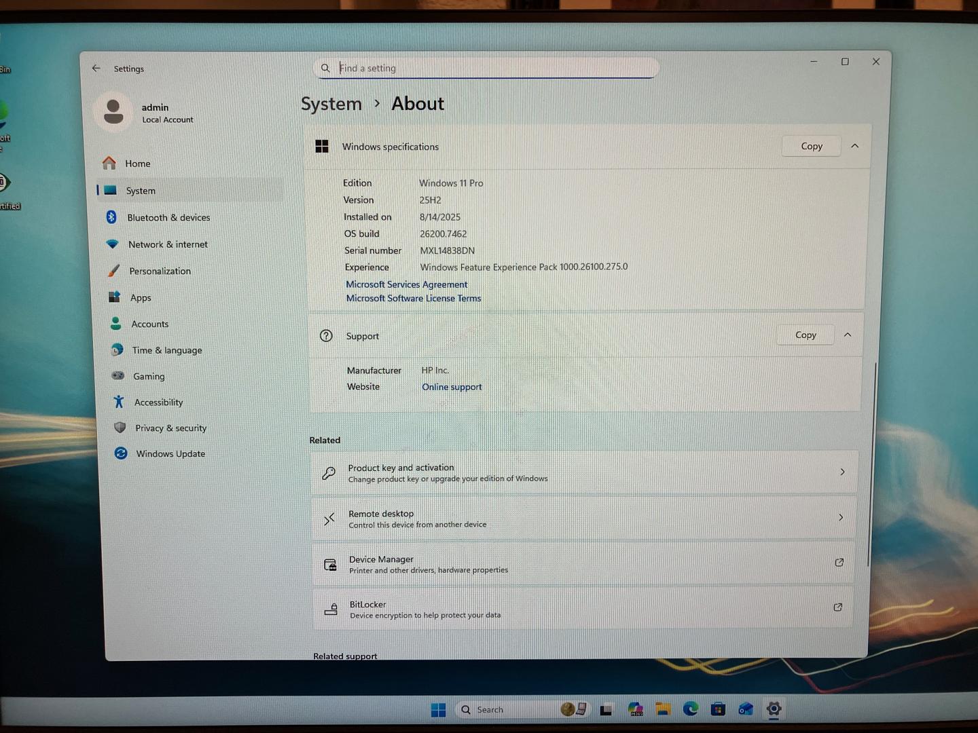Click the admin account avatar picture
Screen dimensions: 978x733
click(113, 111)
